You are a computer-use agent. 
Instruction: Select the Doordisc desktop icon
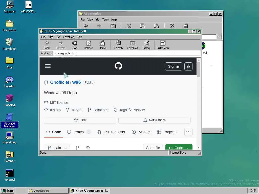(9, 82)
